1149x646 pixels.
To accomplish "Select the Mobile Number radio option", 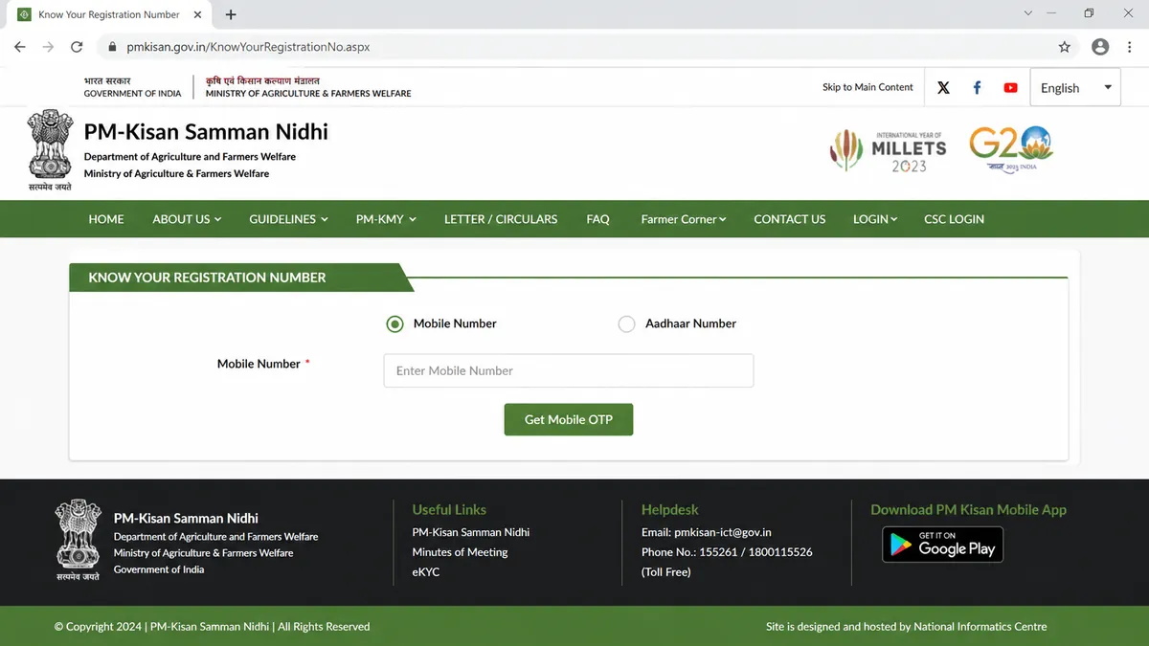I will (394, 324).
